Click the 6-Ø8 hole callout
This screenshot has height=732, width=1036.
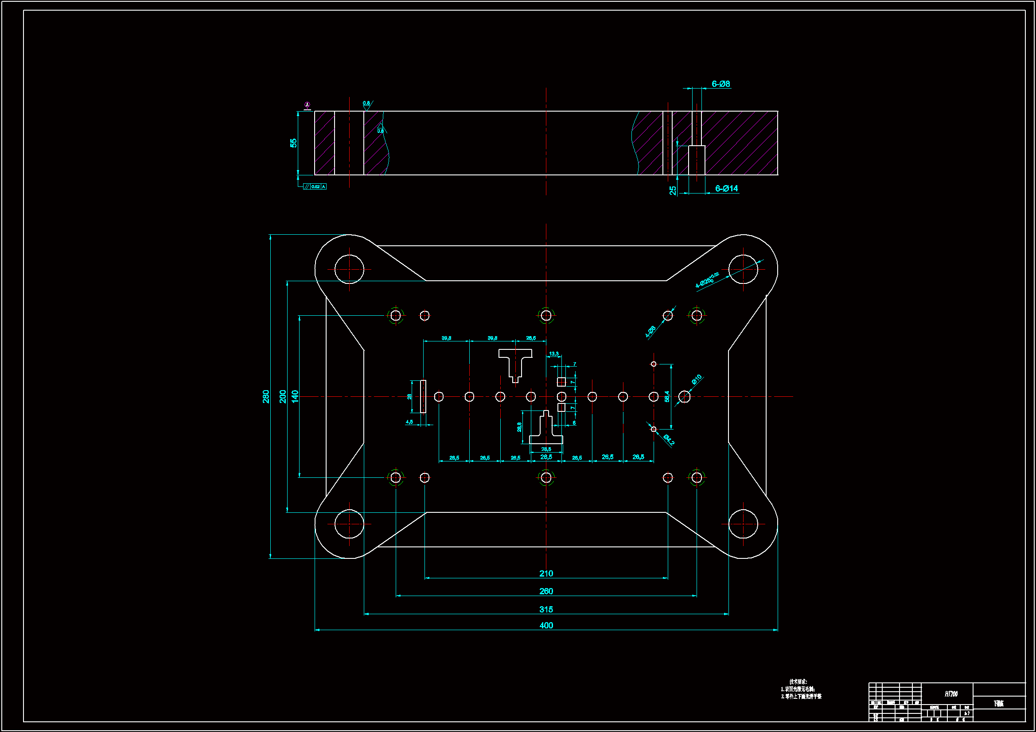721,84
